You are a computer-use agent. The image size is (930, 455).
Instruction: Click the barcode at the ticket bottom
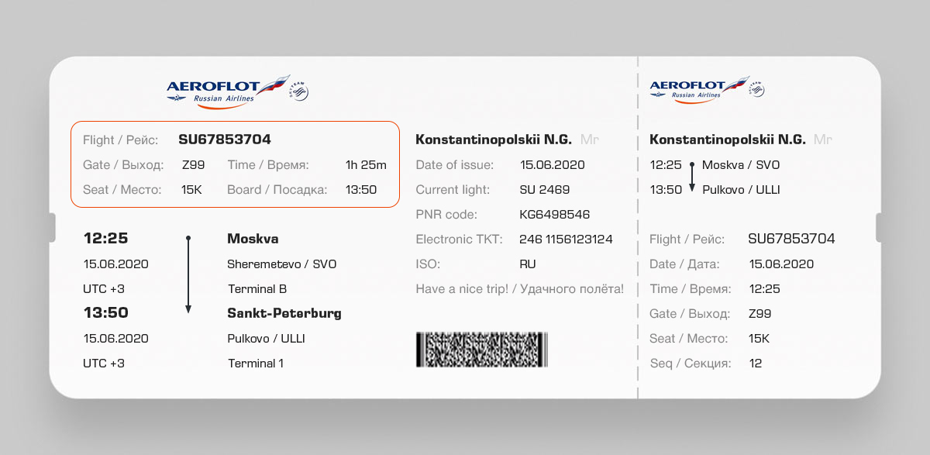(481, 349)
